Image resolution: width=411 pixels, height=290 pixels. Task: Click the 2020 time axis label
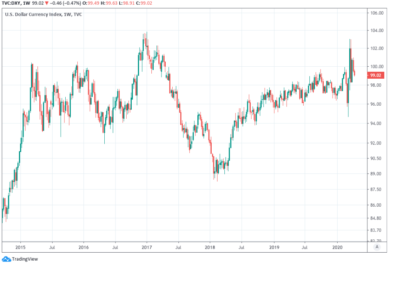coord(337,247)
